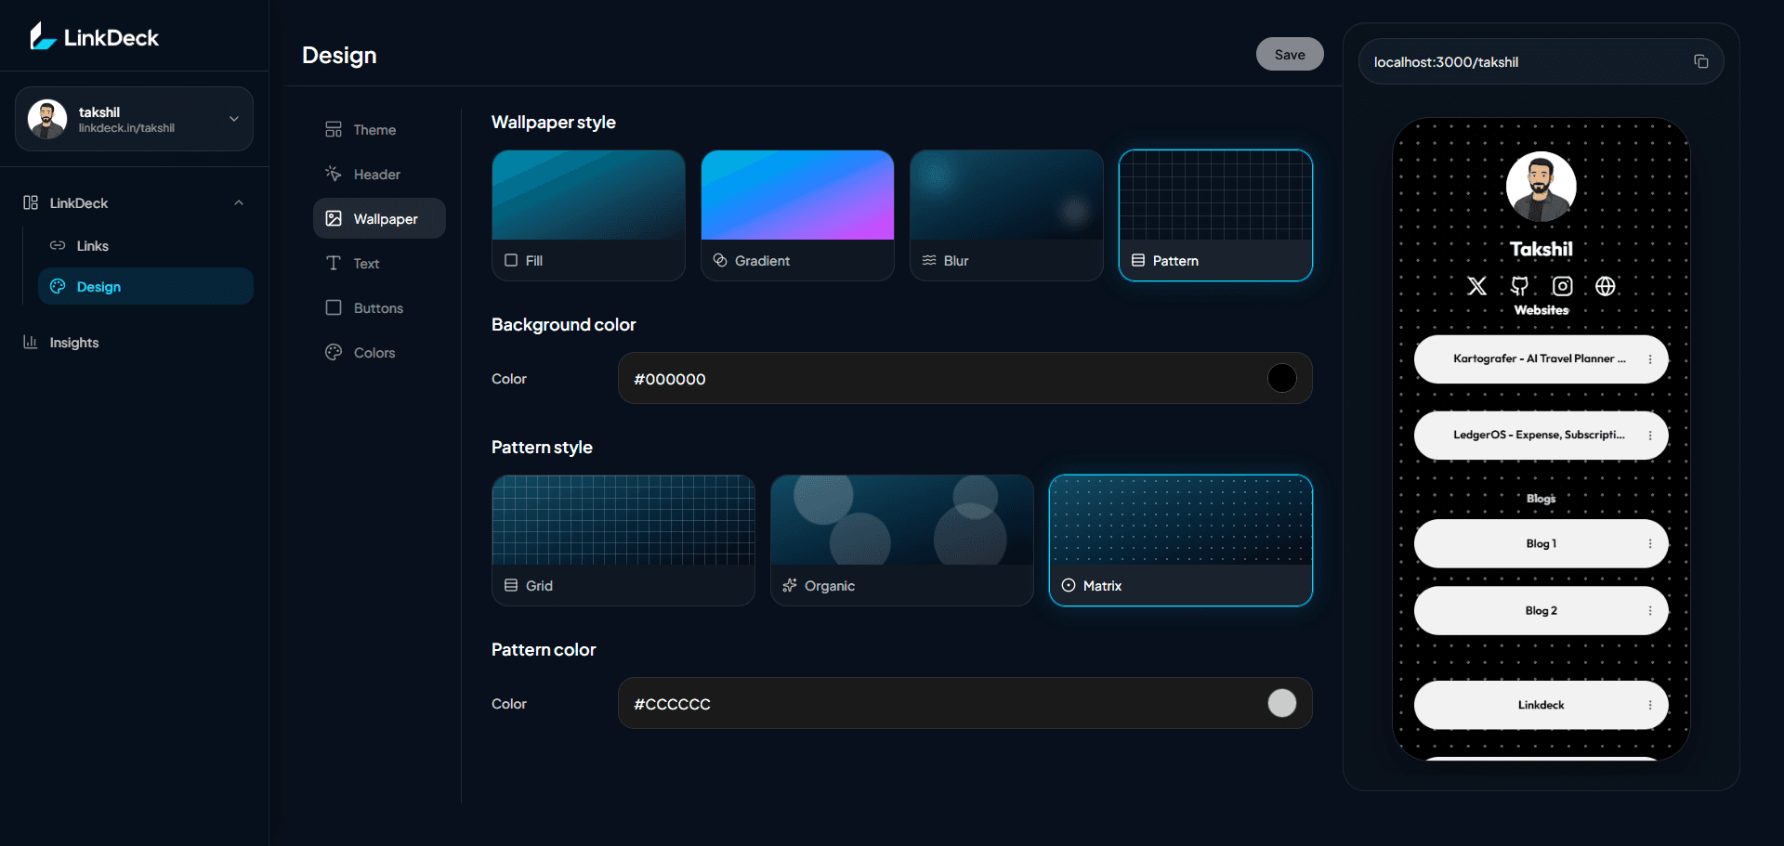Viewport: 1784px width, 846px height.
Task: Click the Design palette icon in sidebar
Action: pyautogui.click(x=58, y=286)
